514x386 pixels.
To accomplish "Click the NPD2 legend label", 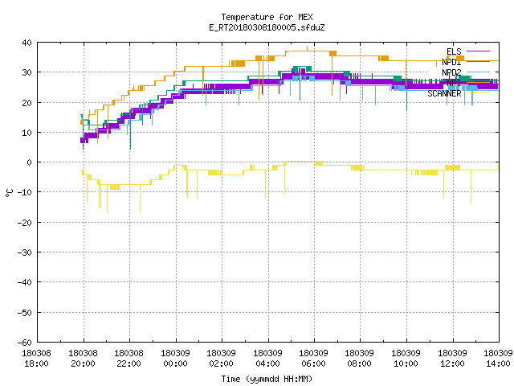I will tap(451, 72).
